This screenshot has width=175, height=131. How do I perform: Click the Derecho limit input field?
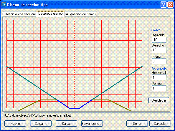[159, 50]
